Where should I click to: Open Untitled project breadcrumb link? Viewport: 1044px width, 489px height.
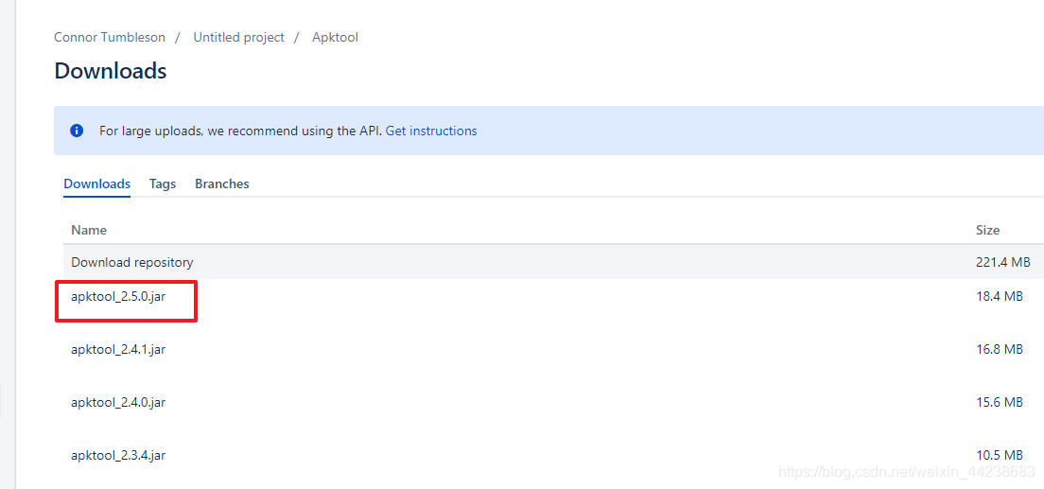238,37
